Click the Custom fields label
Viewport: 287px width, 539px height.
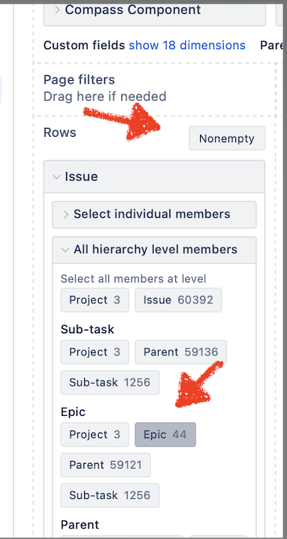click(84, 45)
